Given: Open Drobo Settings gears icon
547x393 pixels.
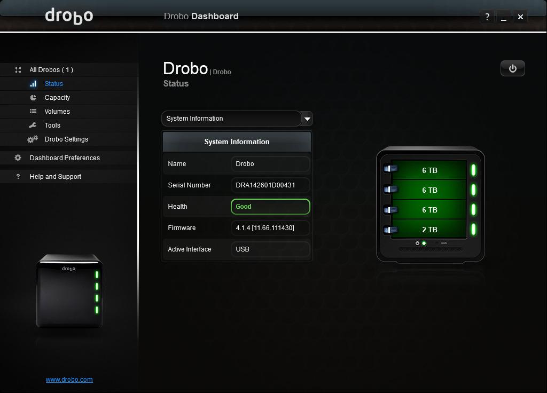Looking at the screenshot, I should [x=33, y=139].
